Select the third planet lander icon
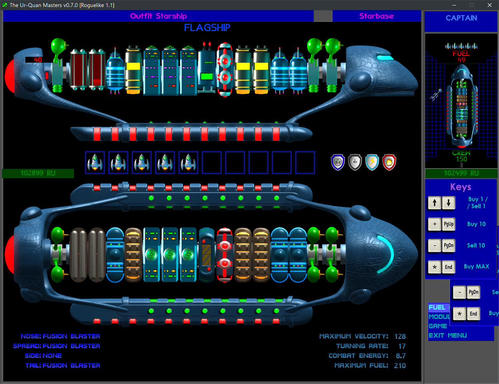Viewport: 499px width, 384px height. pos(142,162)
